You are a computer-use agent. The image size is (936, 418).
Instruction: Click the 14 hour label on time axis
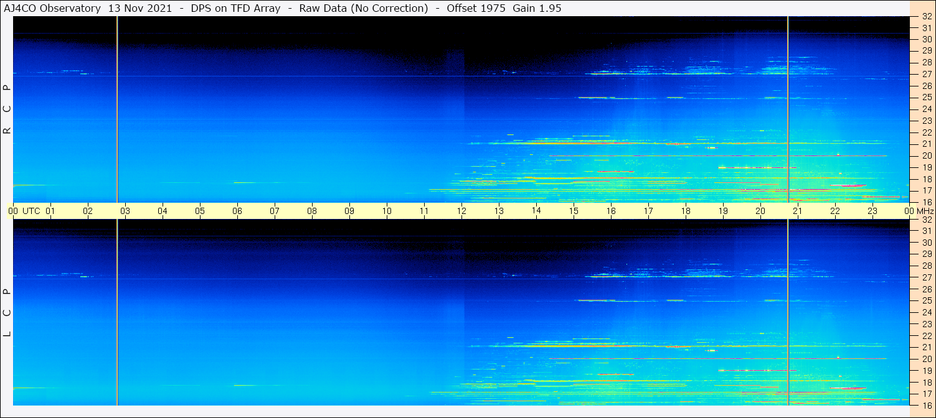click(x=536, y=211)
